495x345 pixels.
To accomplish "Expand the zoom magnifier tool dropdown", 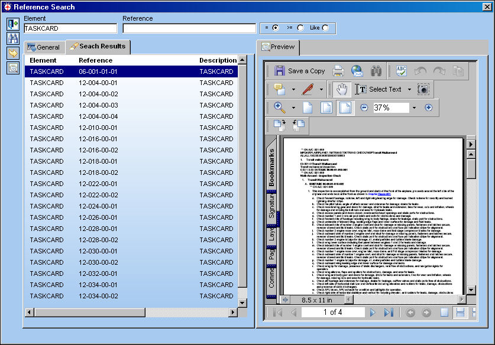I will tap(293, 108).
